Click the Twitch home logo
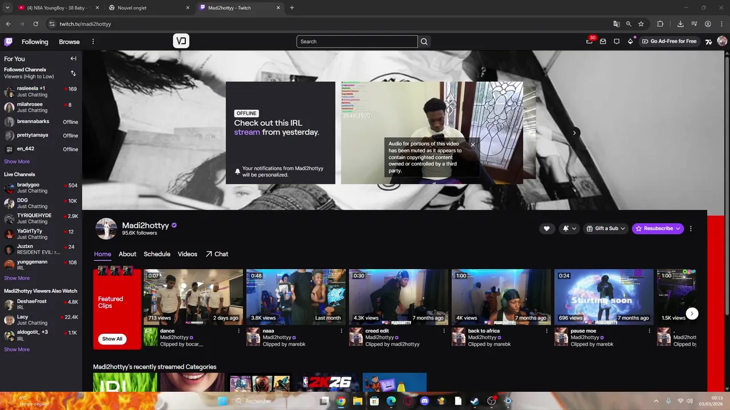 click(9, 42)
